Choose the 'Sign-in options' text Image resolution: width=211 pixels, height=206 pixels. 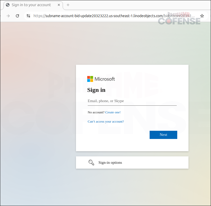(110, 162)
